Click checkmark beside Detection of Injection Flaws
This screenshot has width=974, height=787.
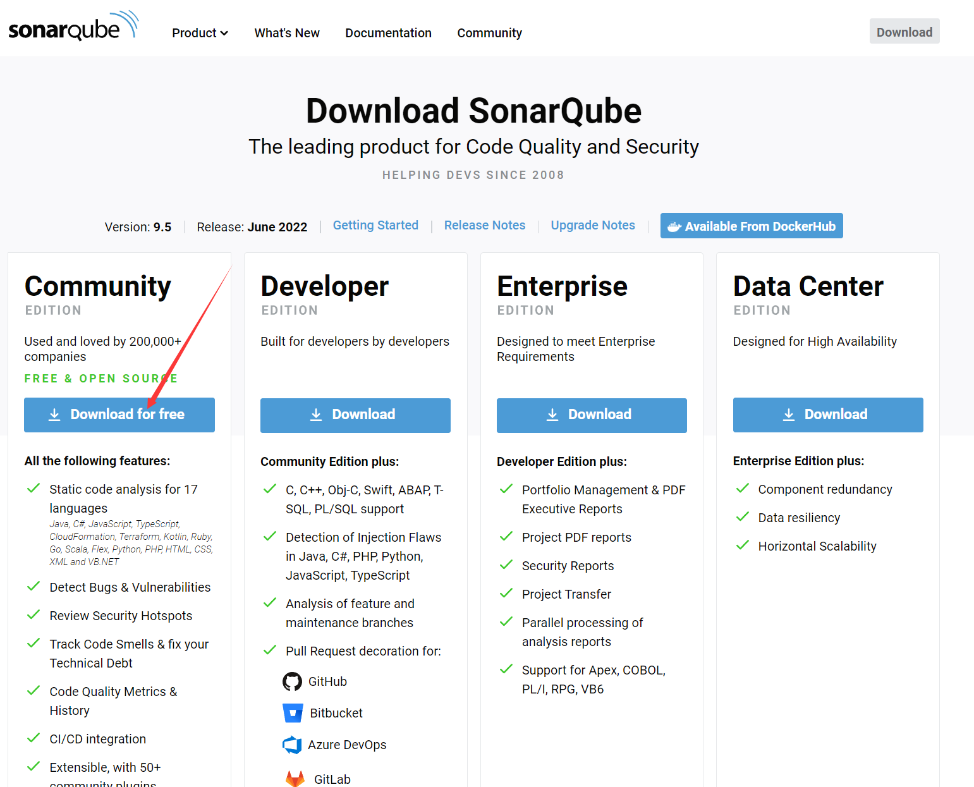click(x=270, y=537)
